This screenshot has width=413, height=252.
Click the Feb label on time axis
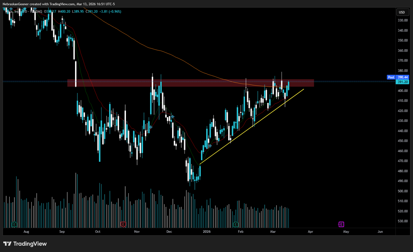pyautogui.click(x=241, y=232)
